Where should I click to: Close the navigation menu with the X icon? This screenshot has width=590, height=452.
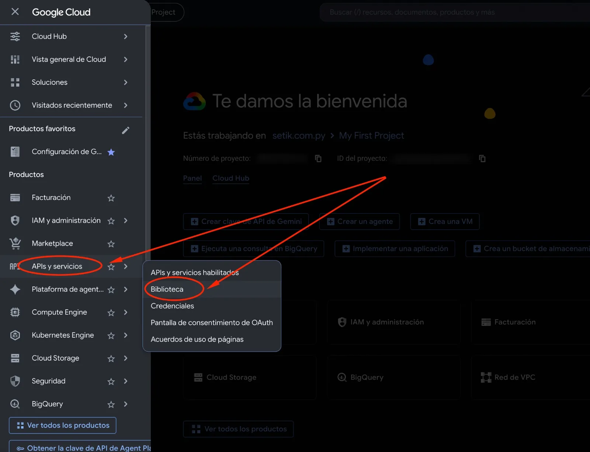(x=15, y=12)
